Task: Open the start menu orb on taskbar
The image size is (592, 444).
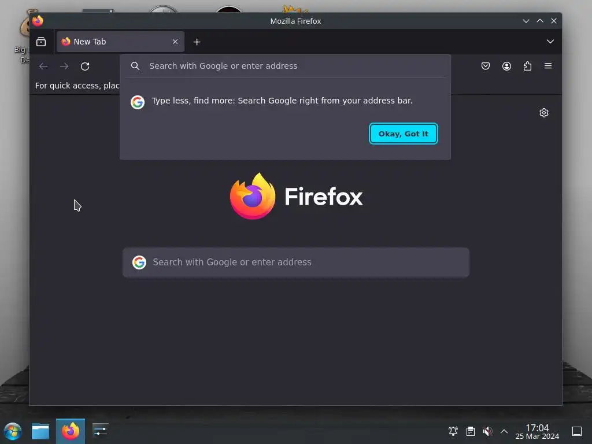Action: pyautogui.click(x=13, y=431)
